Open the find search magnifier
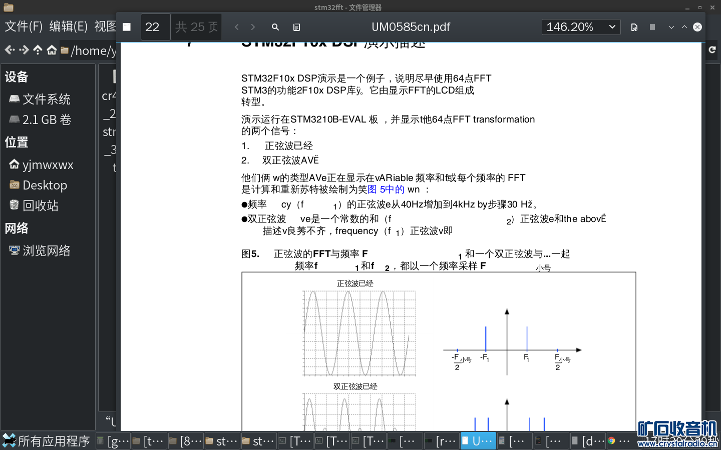Screen dimensions: 721x450 [x=275, y=27]
